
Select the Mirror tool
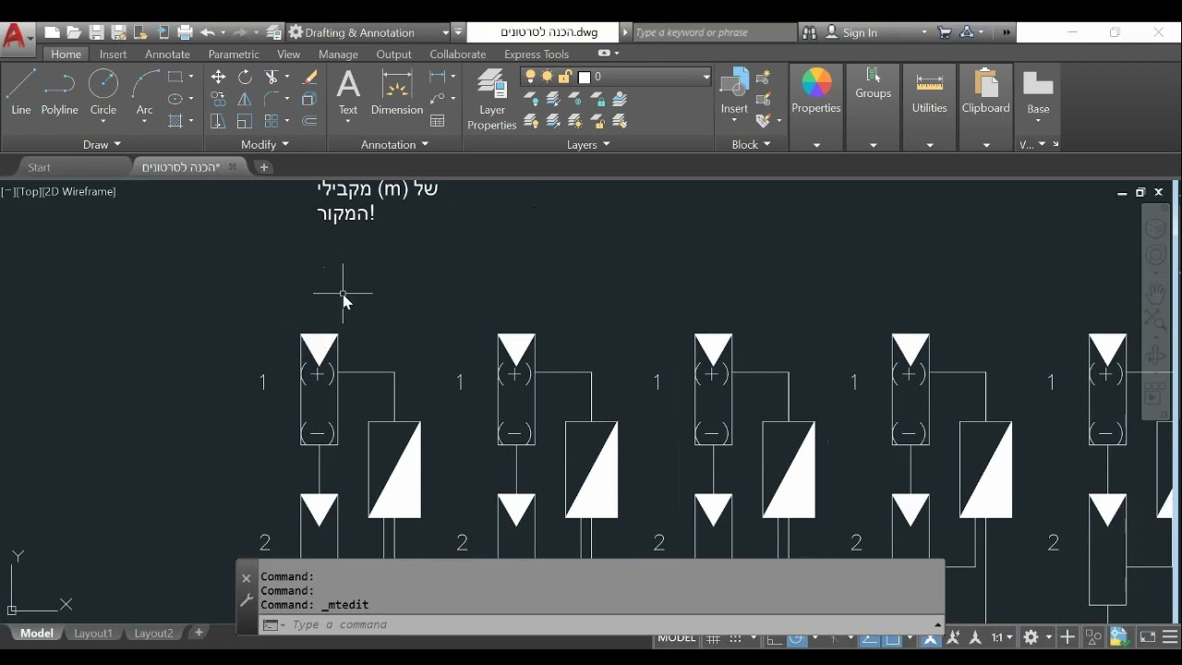(x=245, y=99)
